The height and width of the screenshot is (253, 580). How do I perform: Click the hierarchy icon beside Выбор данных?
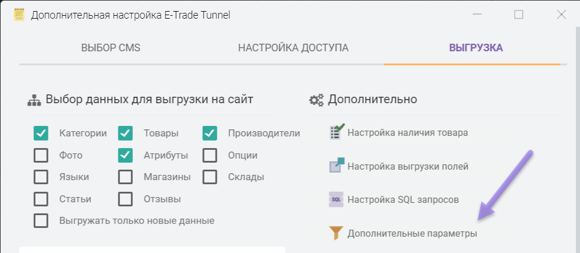pyautogui.click(x=34, y=100)
